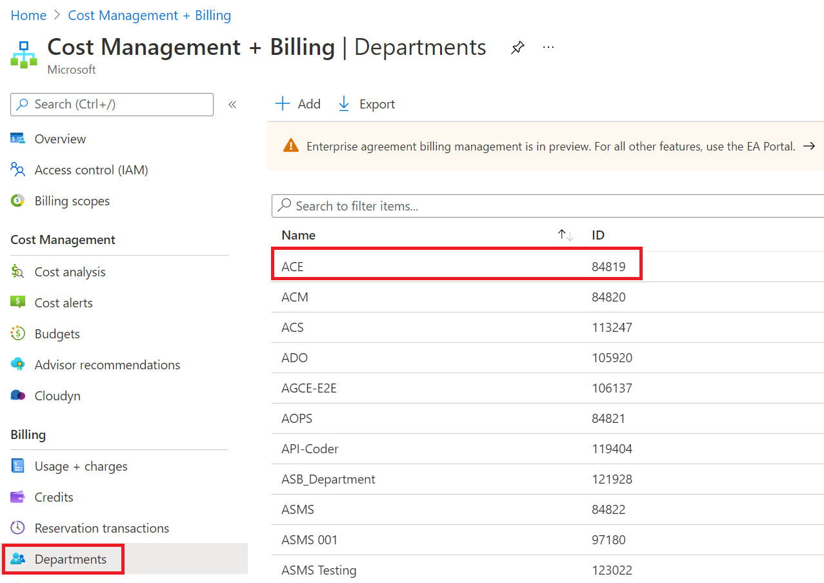
Task: Open the Overview menu item
Action: click(60, 139)
